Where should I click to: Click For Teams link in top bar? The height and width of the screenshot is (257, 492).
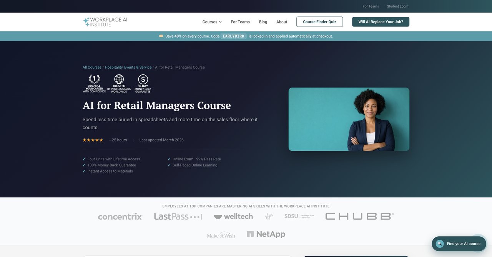click(x=371, y=6)
